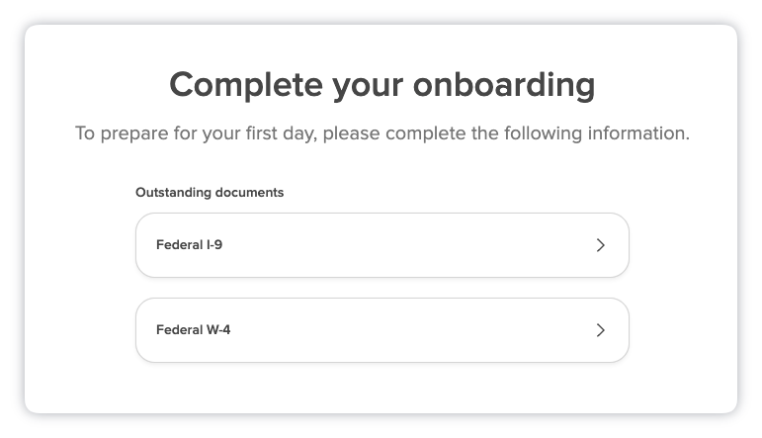Screen dimensions: 762x438
Task: Expand Federal I-9 using its right arrow
Action: pos(601,245)
